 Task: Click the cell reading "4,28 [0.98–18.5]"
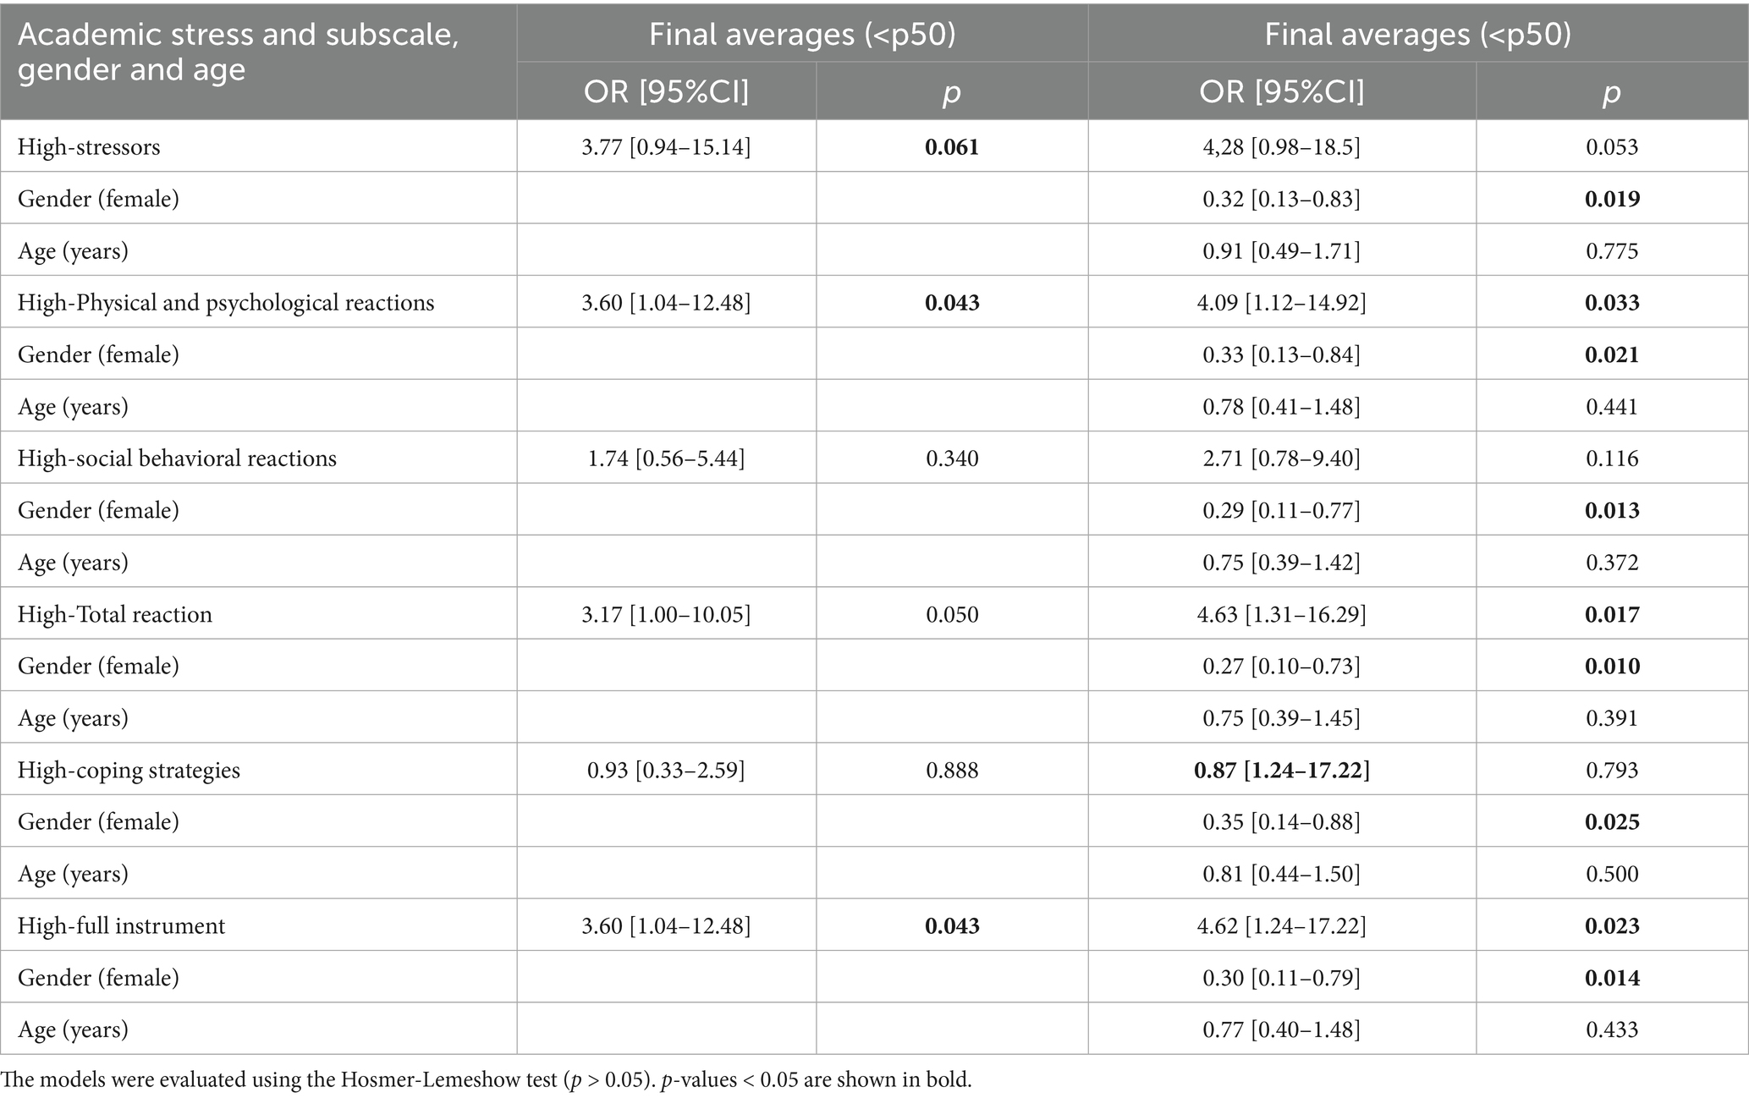[x=1281, y=147]
